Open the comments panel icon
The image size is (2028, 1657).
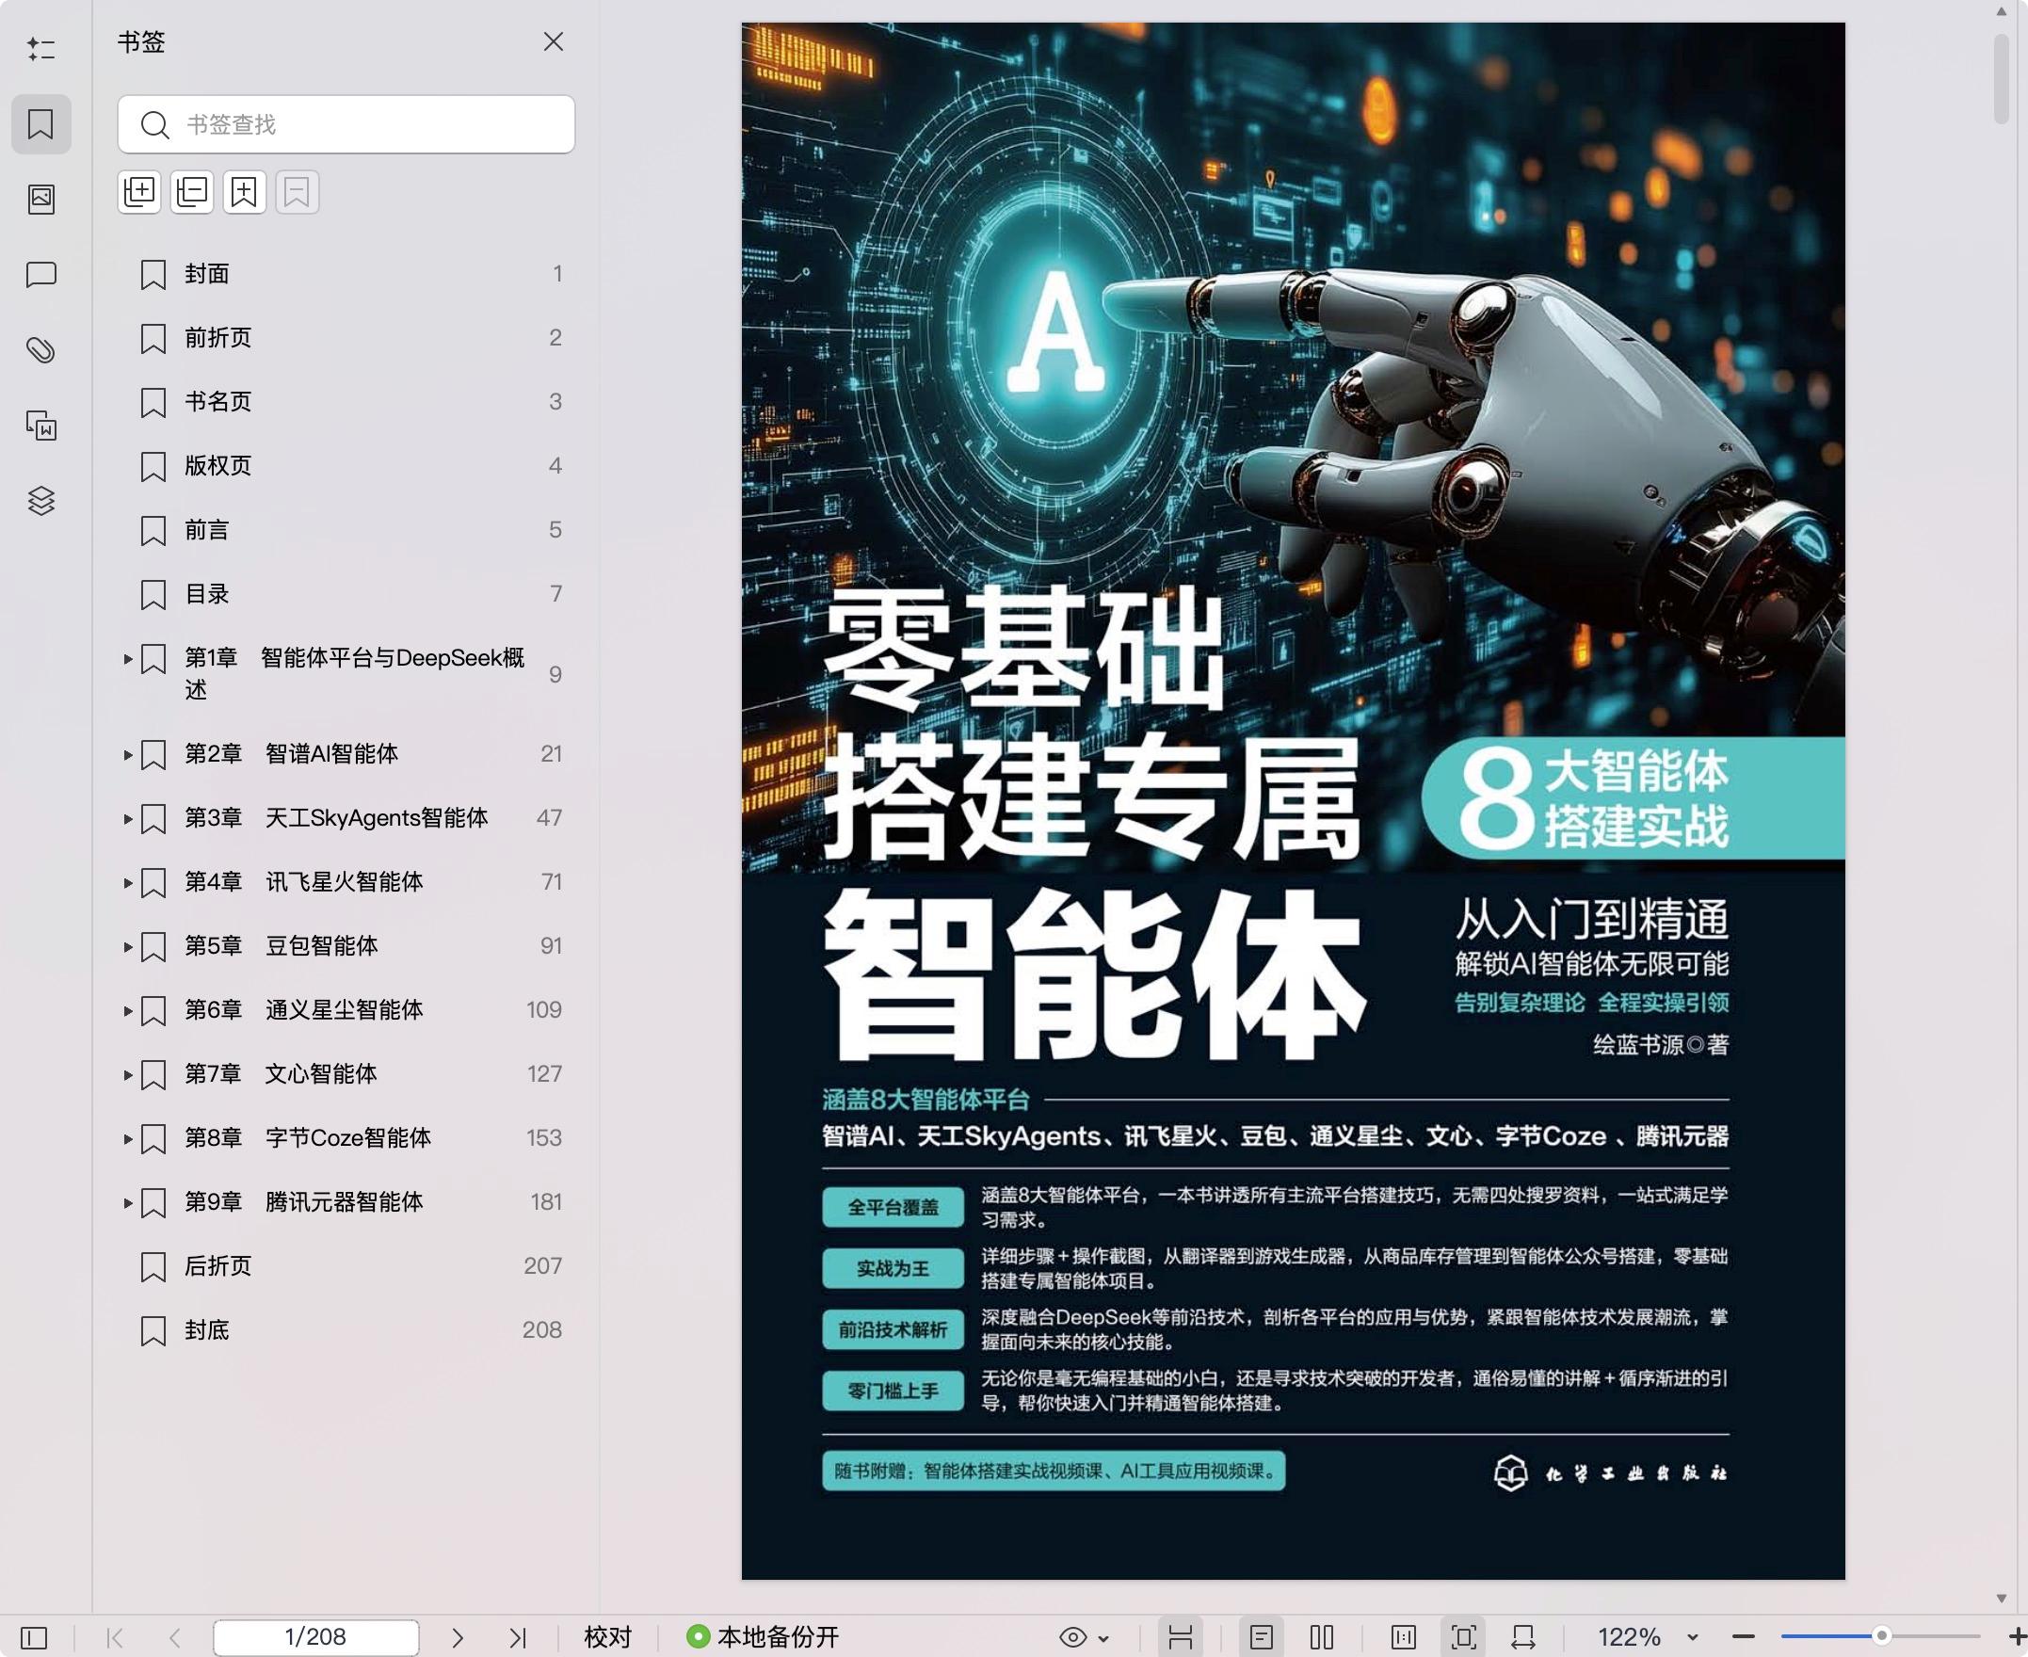pyautogui.click(x=41, y=275)
